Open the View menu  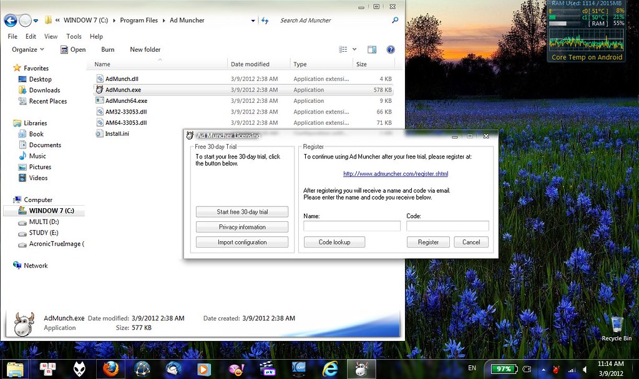(x=51, y=36)
